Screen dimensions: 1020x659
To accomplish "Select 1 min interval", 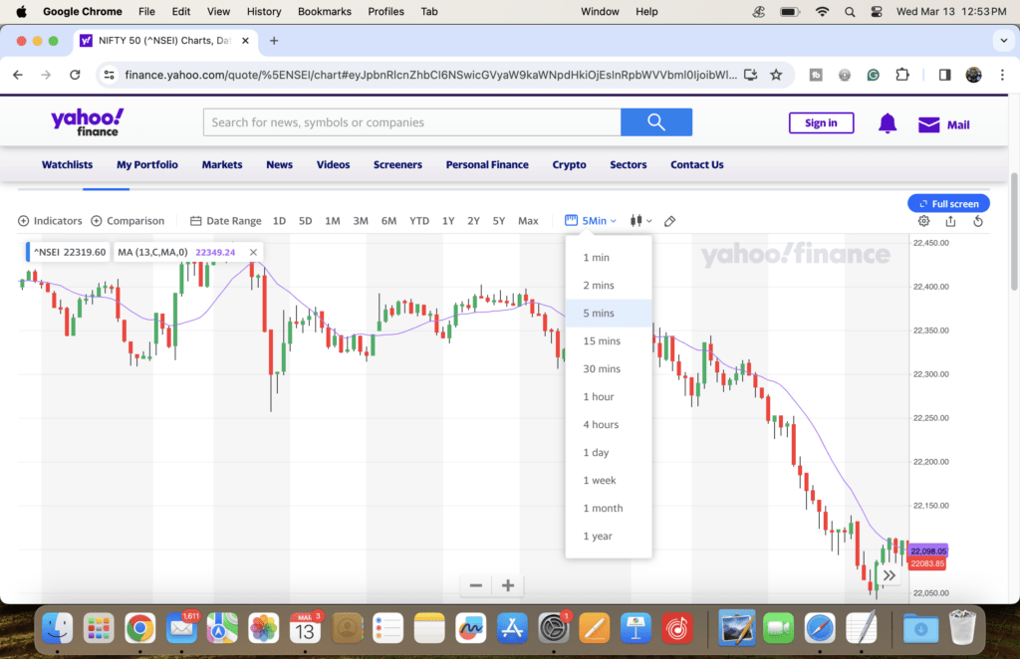I will coord(609,258).
